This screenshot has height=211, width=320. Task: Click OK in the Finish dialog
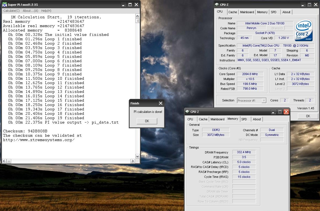point(147,121)
